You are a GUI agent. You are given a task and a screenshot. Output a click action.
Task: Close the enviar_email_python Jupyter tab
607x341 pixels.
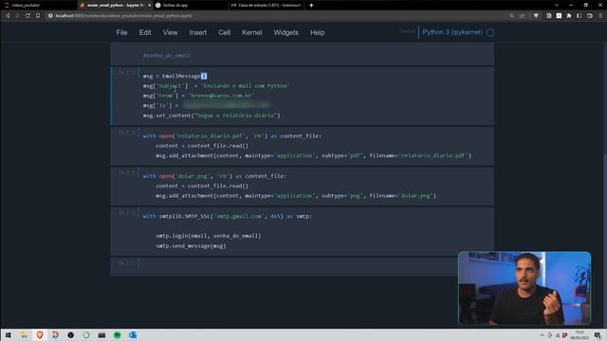(149, 5)
